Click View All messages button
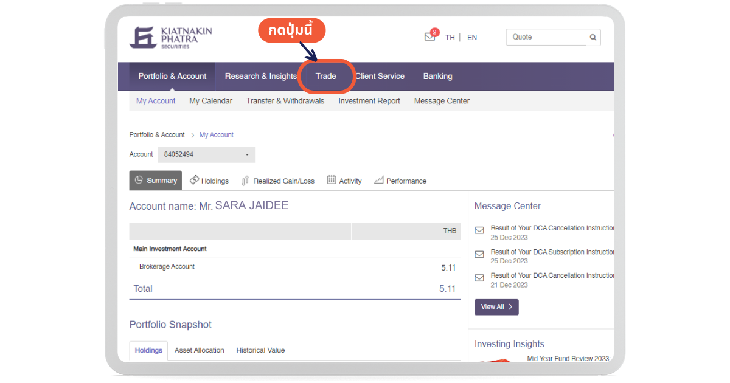This screenshot has height=383, width=730. 496,307
